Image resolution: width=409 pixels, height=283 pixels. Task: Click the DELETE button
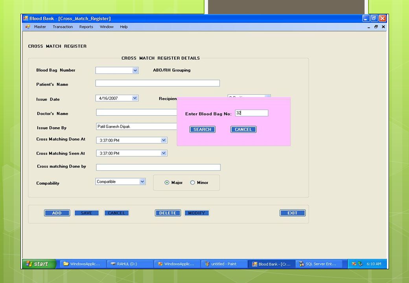168,213
